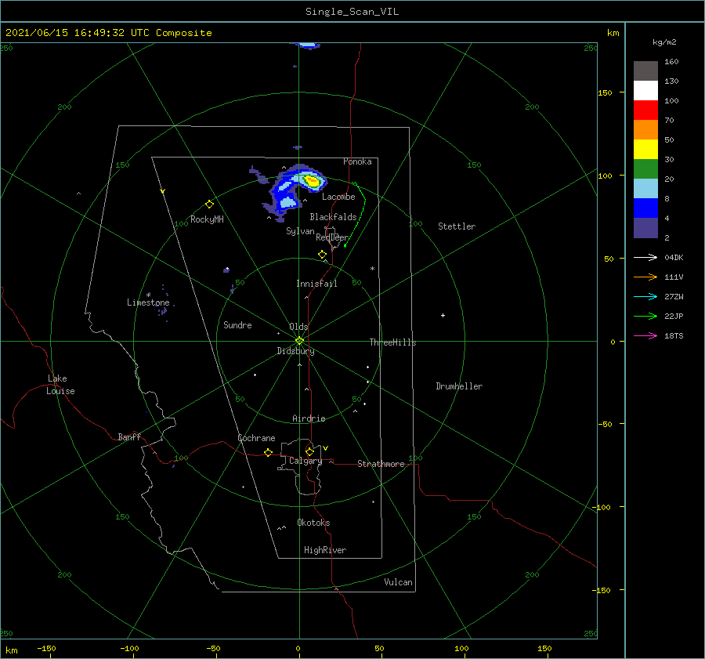Click the white 04DK arrow in legend
Screen dimensions: 705x659
click(645, 257)
